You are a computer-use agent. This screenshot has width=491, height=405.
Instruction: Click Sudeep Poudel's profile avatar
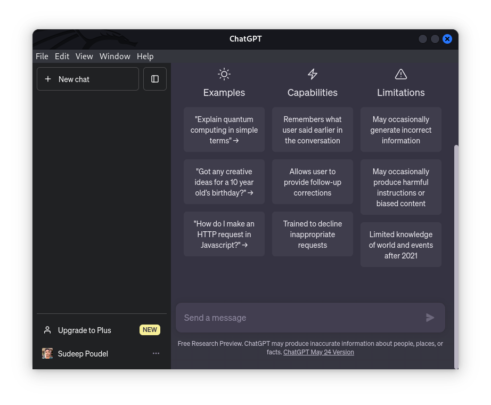47,353
